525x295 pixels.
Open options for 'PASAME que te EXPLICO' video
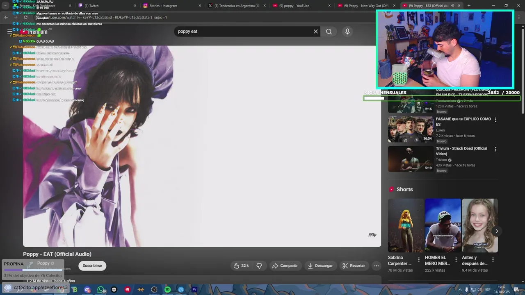tap(495, 120)
